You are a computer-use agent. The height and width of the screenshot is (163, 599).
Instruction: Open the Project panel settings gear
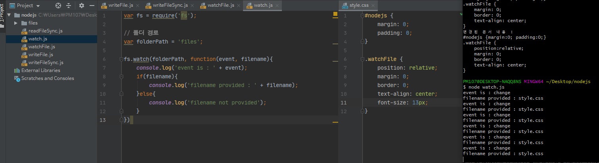[x=82, y=6]
